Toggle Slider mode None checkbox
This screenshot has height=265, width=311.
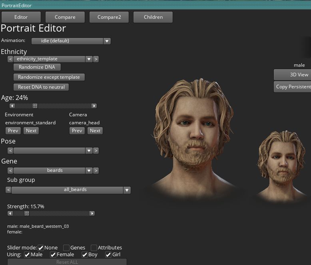click(x=41, y=248)
